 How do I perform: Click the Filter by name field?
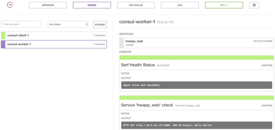click(21, 24)
